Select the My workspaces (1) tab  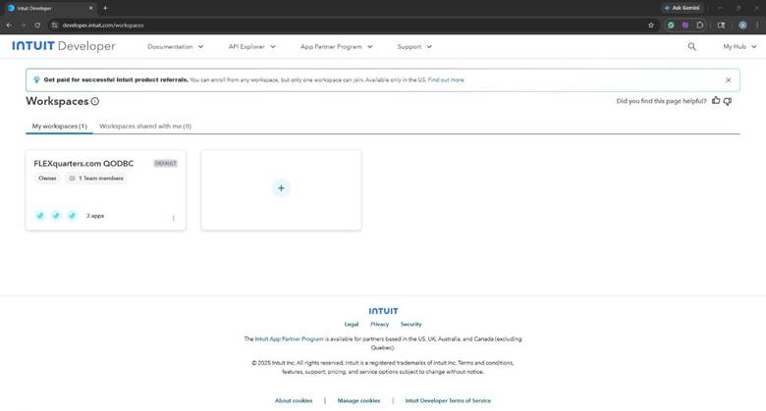60,126
